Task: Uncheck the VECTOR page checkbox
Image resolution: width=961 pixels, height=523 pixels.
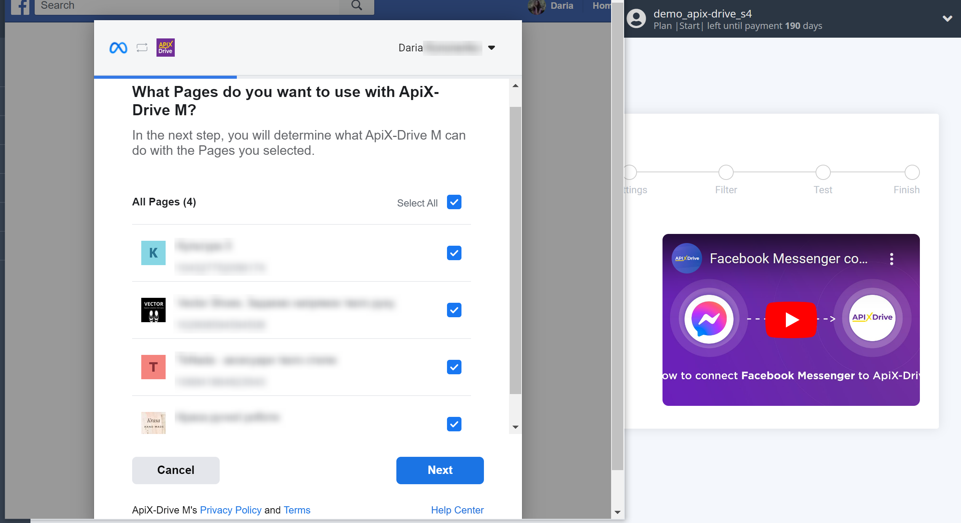Action: [454, 310]
